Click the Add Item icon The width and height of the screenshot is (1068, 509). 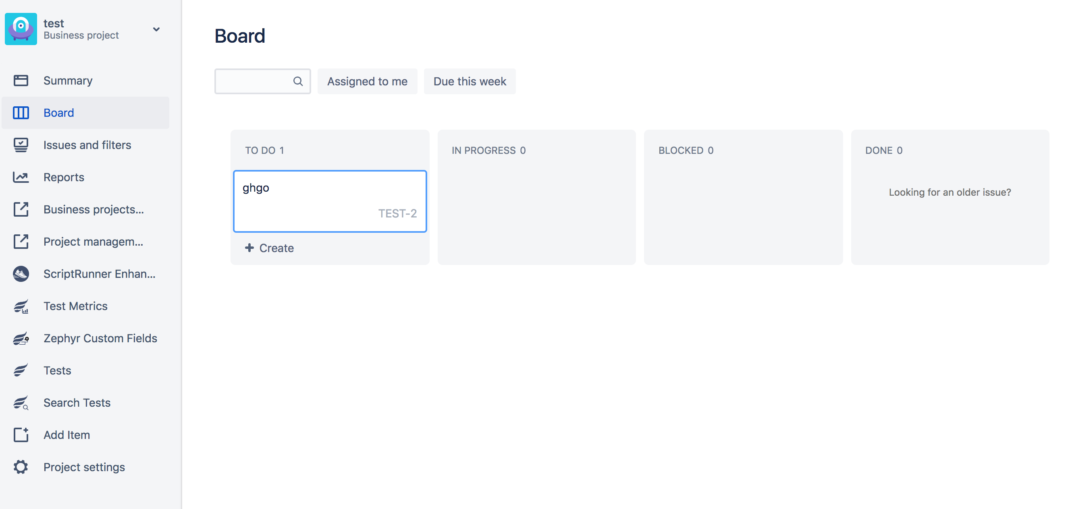[20, 435]
